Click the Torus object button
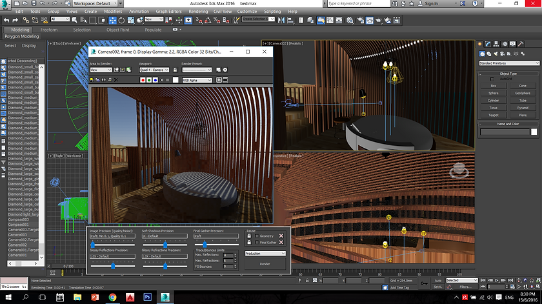 [493, 108]
